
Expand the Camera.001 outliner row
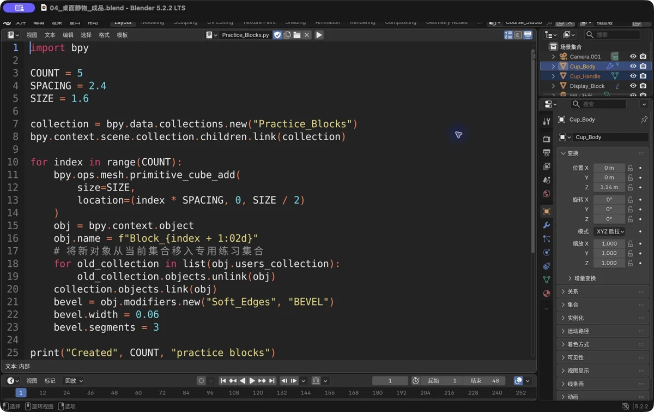point(554,57)
